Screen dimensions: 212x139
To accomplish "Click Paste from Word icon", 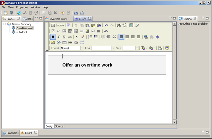I will tap(99, 25).
